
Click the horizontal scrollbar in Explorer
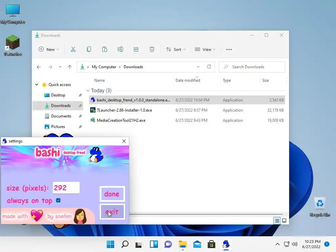[x=206, y=214]
